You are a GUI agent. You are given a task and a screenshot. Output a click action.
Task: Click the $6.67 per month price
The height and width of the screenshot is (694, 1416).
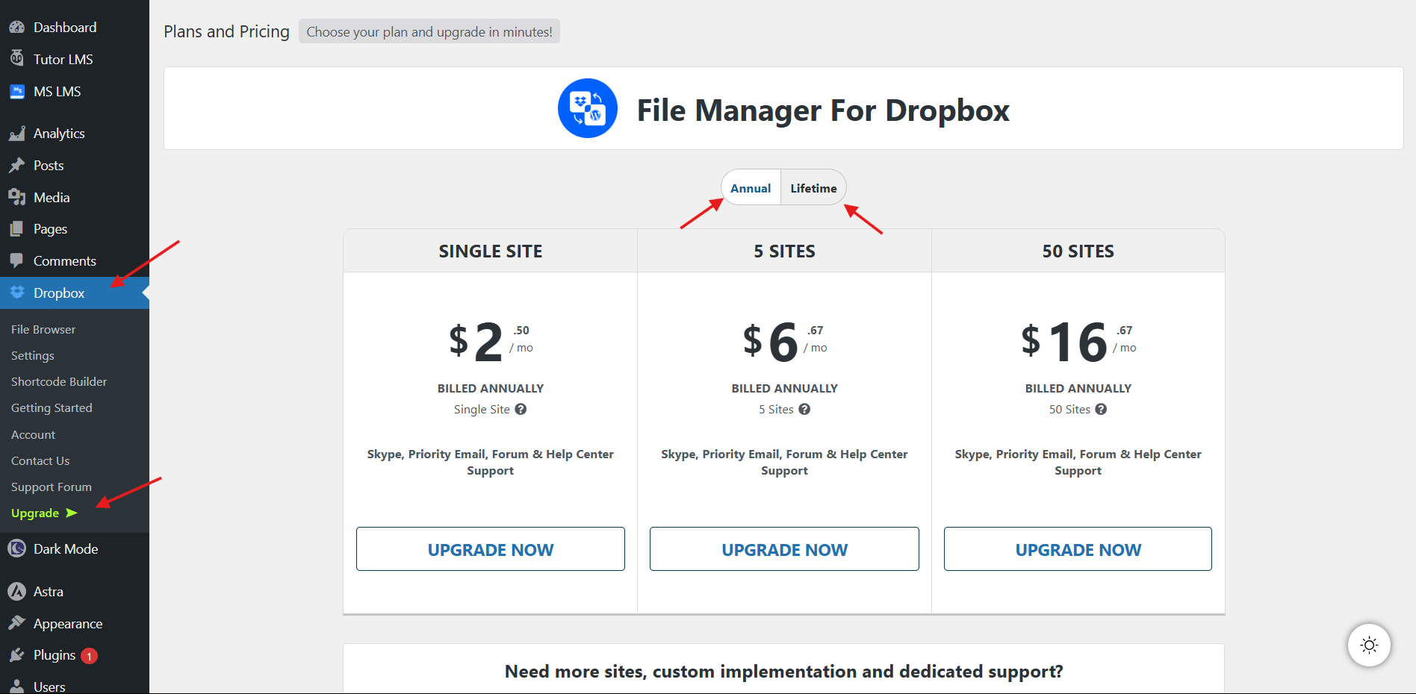(x=784, y=342)
